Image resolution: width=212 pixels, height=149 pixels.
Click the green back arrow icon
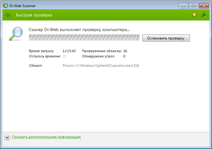(8, 15)
